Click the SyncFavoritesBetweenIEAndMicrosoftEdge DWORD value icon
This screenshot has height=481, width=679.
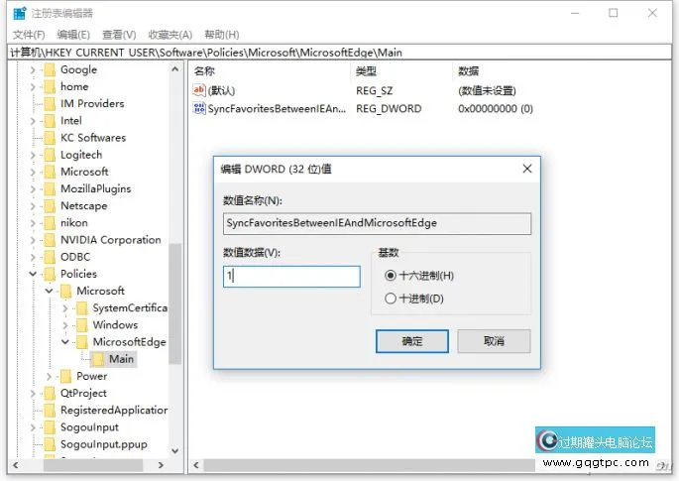(x=200, y=108)
